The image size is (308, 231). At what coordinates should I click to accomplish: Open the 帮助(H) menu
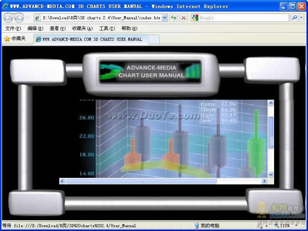[x=129, y=28]
